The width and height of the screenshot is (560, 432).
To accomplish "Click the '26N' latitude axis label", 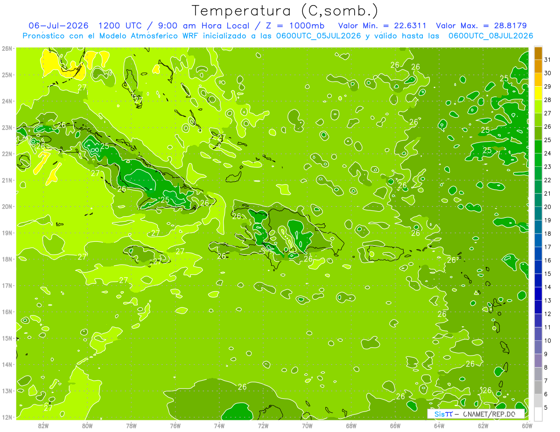I will point(7,48).
